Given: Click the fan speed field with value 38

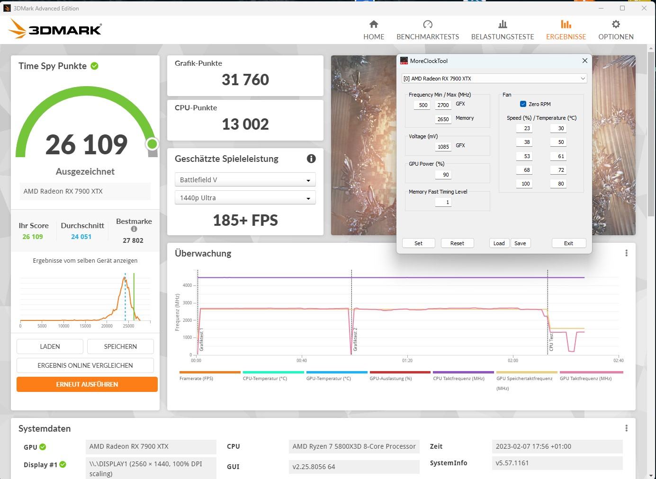Looking at the screenshot, I should pyautogui.click(x=524, y=142).
